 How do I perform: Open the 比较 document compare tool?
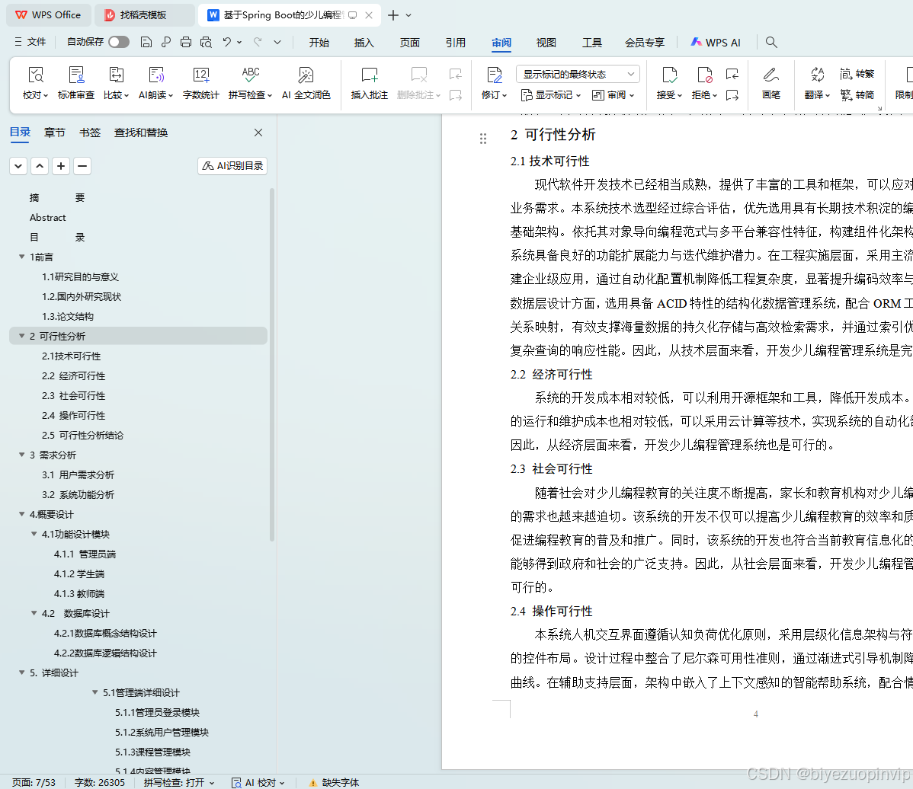(115, 82)
